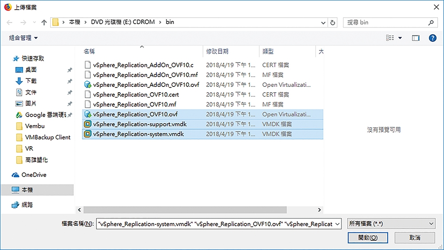Sort by the 類型 column header

point(268,51)
